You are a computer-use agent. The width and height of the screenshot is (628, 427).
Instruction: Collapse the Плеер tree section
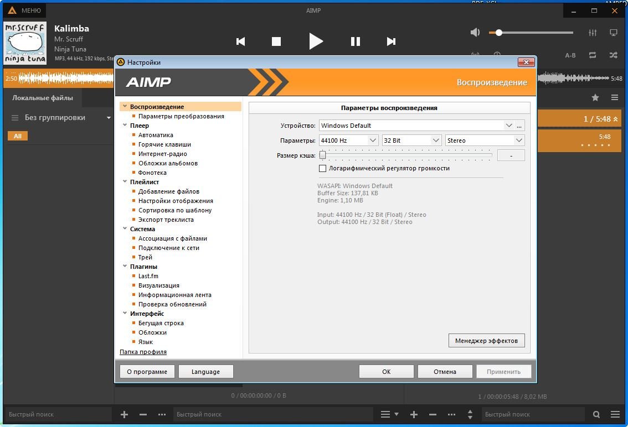(x=125, y=126)
